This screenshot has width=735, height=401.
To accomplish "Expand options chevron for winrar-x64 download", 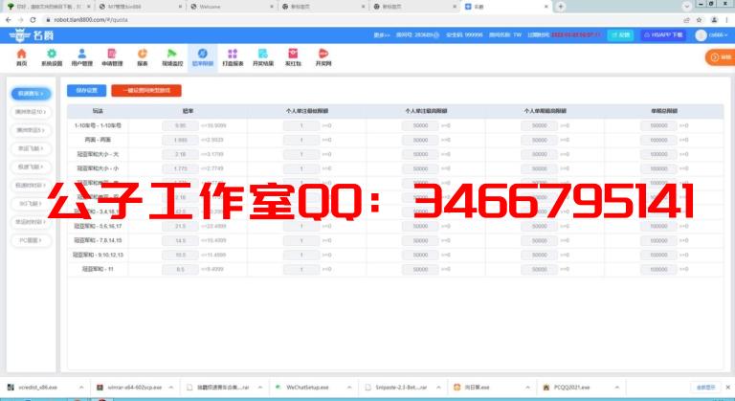I will click(170, 388).
